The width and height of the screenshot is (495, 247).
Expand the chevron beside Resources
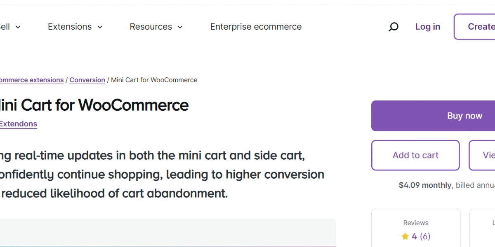pyautogui.click(x=180, y=27)
